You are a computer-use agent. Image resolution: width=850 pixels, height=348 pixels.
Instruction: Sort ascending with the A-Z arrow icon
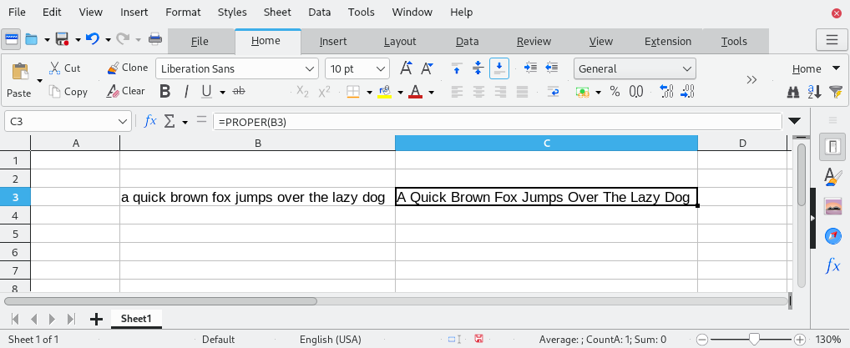click(x=815, y=92)
